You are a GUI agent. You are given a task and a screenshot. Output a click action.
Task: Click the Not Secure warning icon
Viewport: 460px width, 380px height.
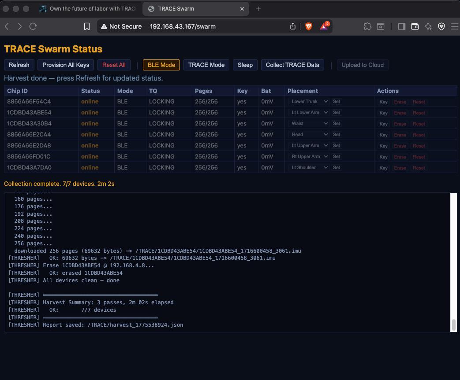tap(104, 27)
